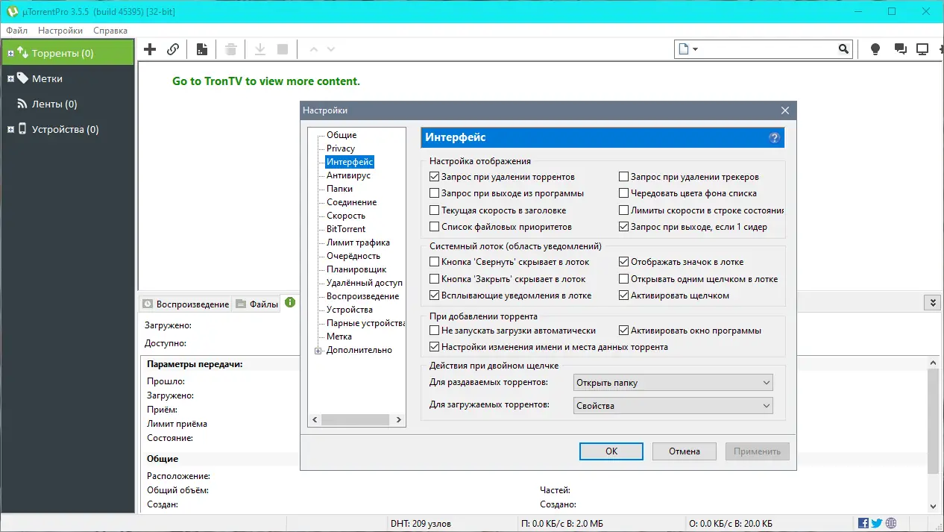Enable the 'Запрос при выходе из программы' checkbox
The height and width of the screenshot is (532, 944).
435,193
